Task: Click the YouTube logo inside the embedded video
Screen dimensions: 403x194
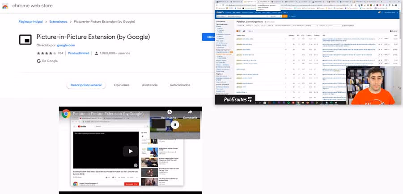Action: coord(82,127)
